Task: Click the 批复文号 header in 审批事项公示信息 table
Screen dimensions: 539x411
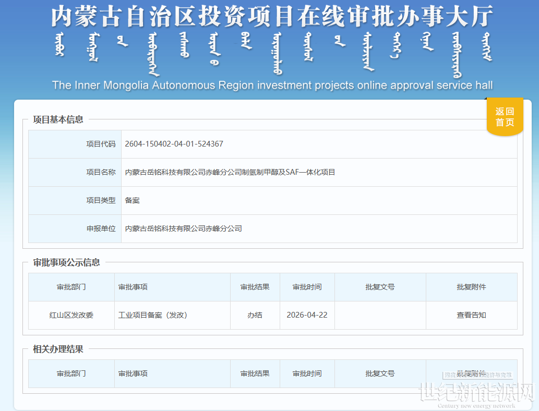Action: click(380, 287)
